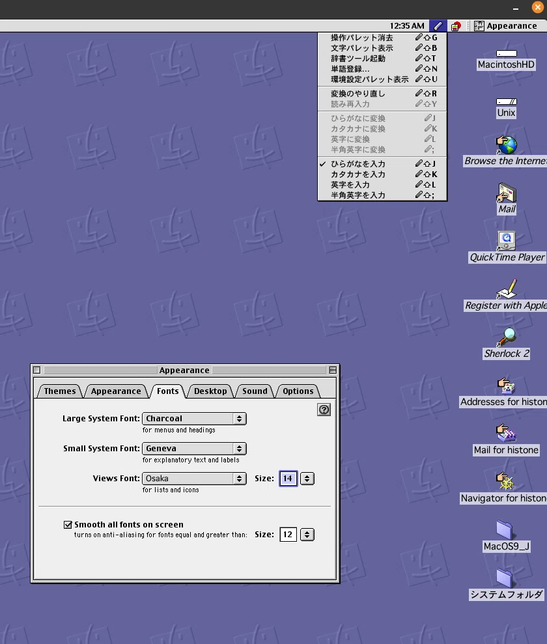Select the Browse the Internet globe icon
Viewport: 547px width, 644px height.
(x=507, y=145)
